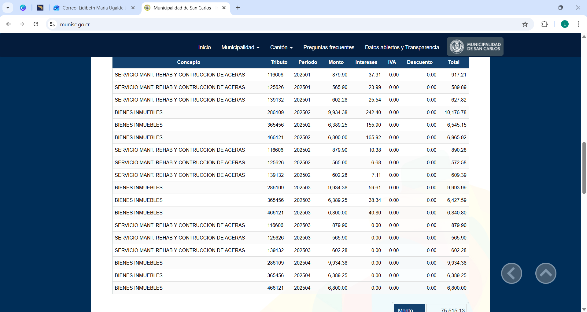Click the browser back arrow
This screenshot has height=312, width=587.
click(9, 24)
